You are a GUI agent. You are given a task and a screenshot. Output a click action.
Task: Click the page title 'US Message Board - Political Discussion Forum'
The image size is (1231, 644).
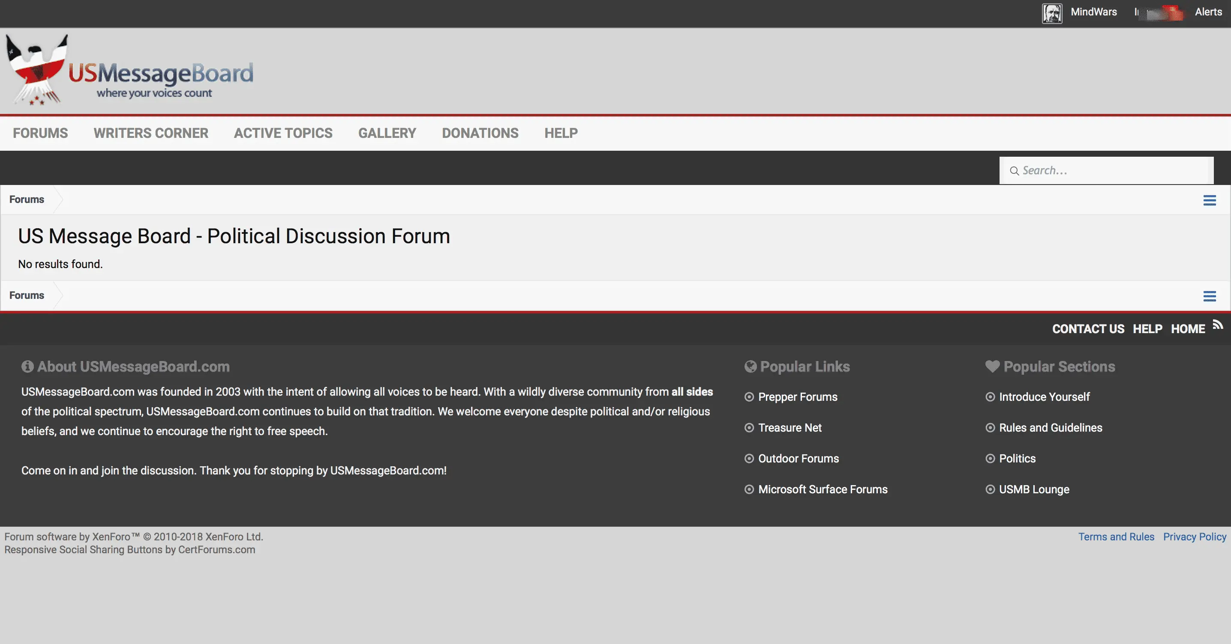234,236
